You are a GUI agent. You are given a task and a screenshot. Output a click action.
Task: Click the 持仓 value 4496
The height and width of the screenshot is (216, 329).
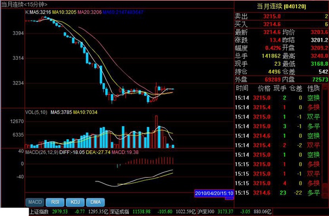tap(274, 72)
